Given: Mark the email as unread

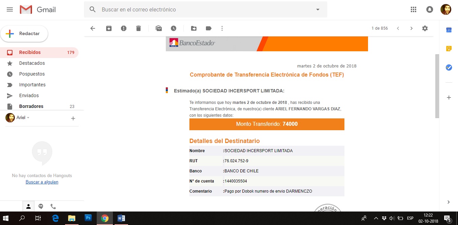Looking at the screenshot, I should [x=159, y=28].
